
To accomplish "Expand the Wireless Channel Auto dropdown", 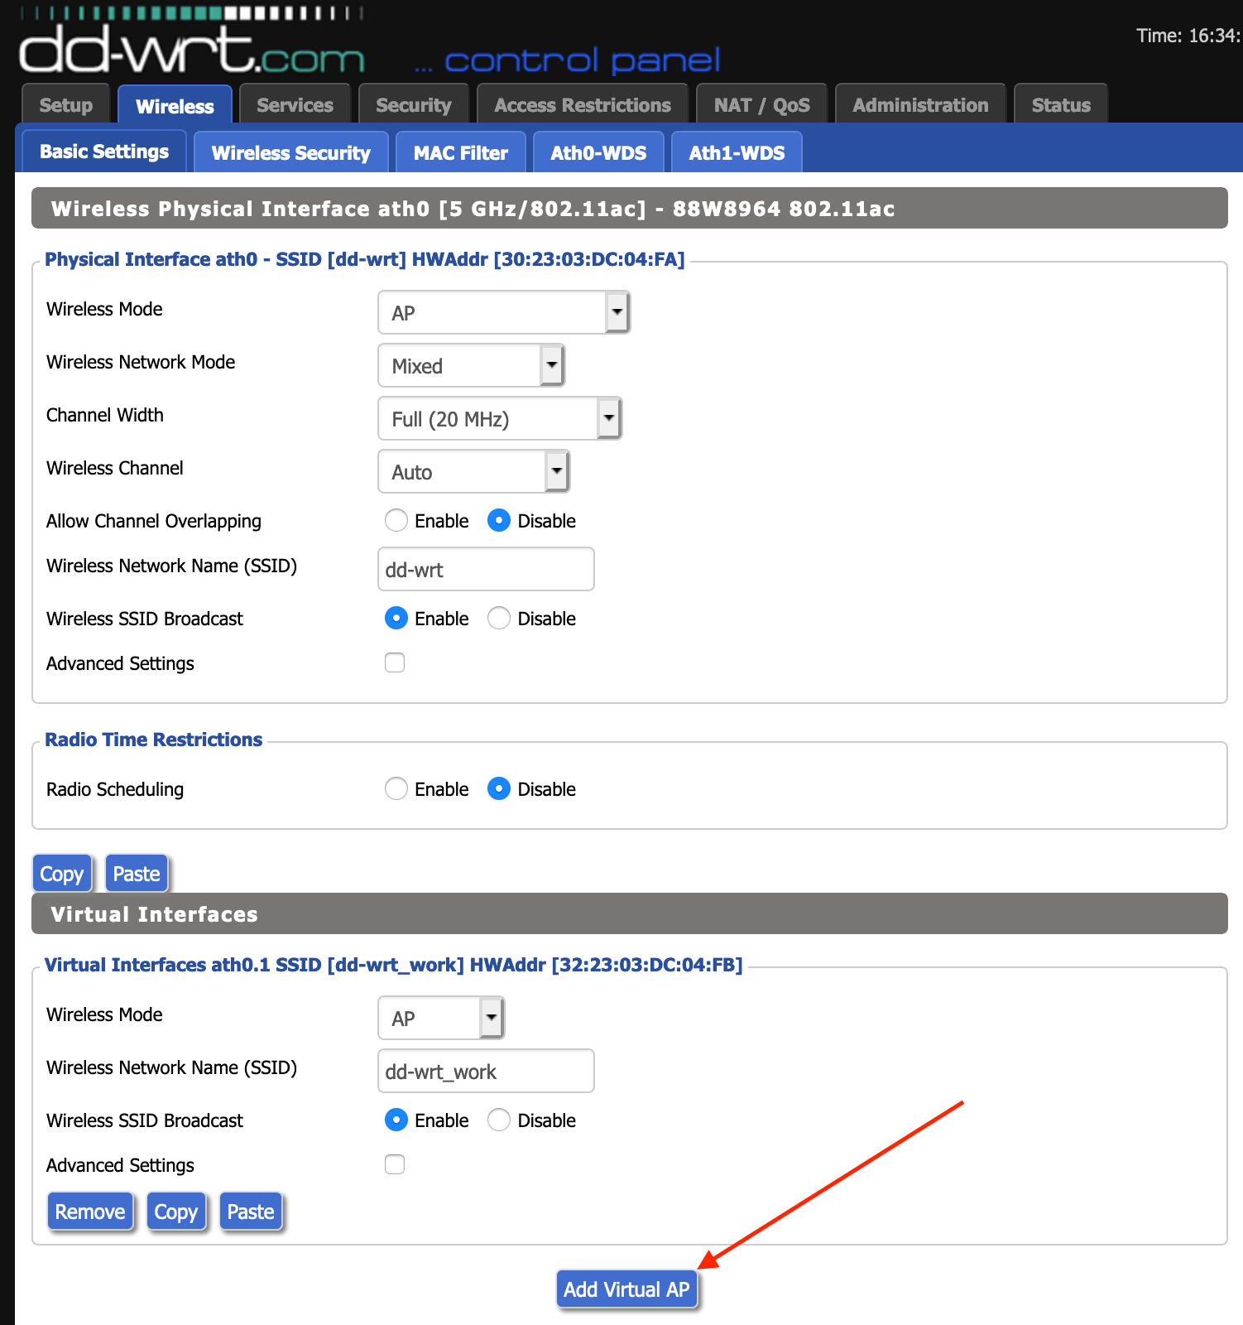I will pyautogui.click(x=473, y=471).
